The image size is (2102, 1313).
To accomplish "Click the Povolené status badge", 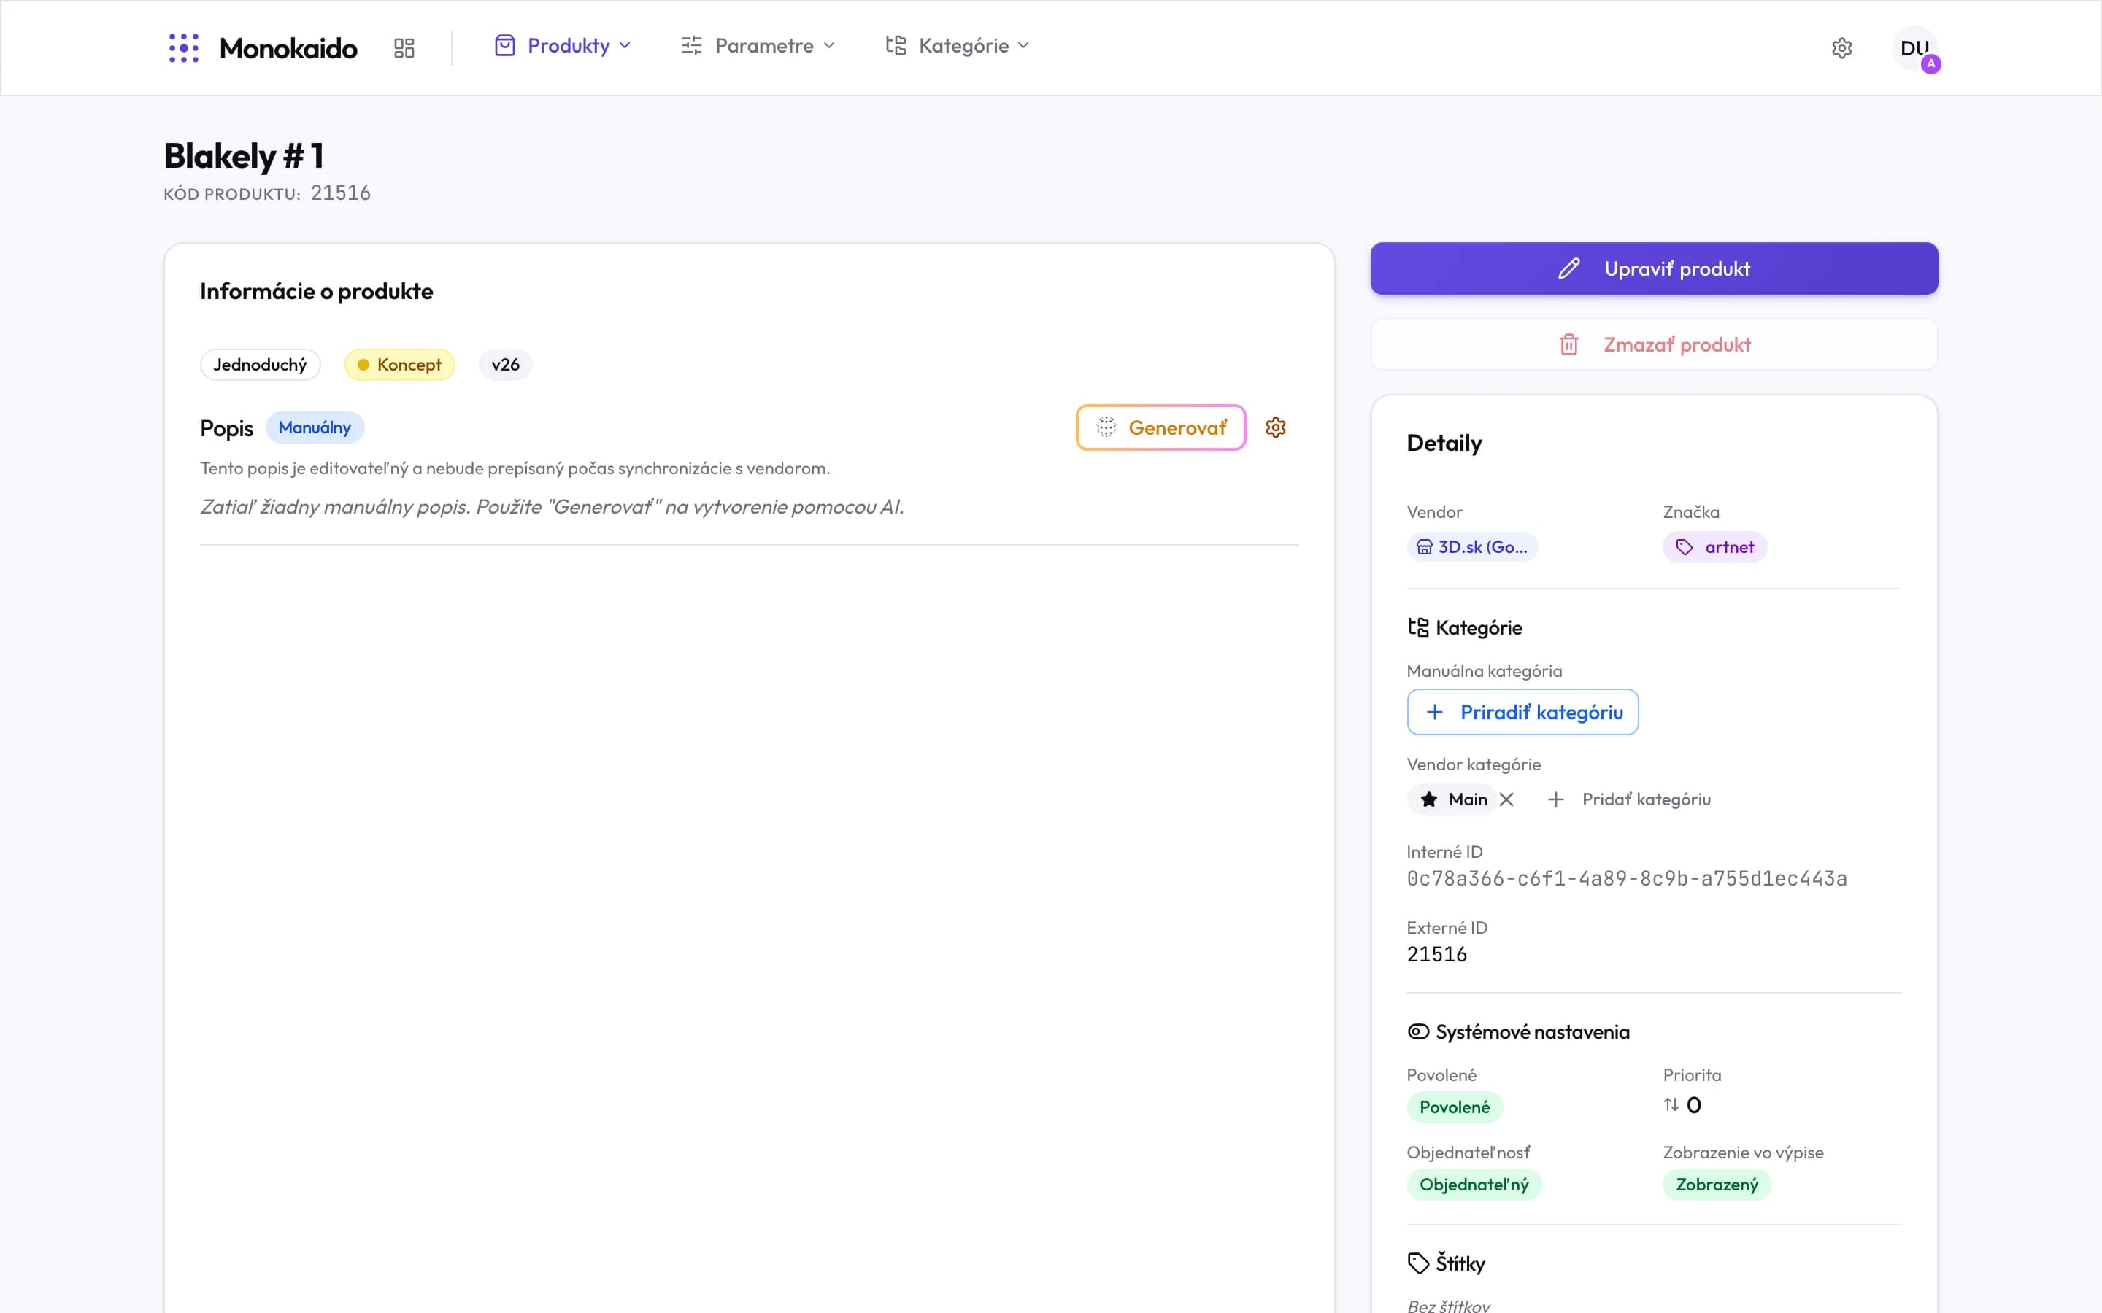I will pos(1454,1107).
